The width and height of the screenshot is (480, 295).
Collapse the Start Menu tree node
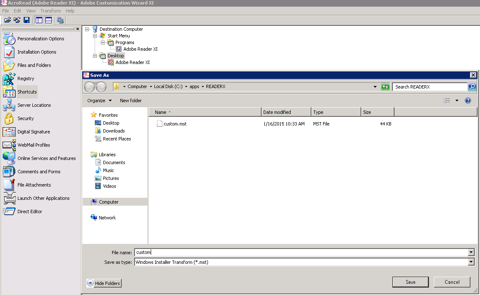[95, 36]
